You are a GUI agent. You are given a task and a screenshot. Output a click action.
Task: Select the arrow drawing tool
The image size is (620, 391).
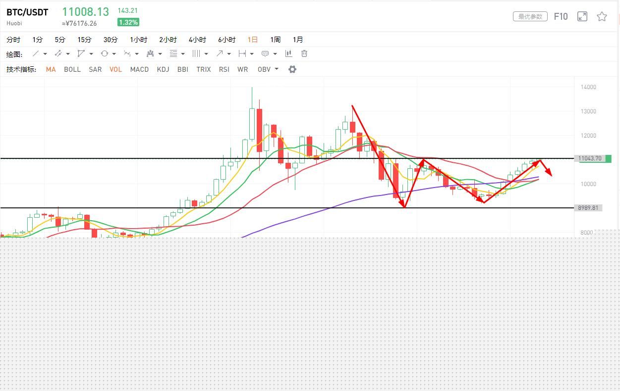coord(220,53)
